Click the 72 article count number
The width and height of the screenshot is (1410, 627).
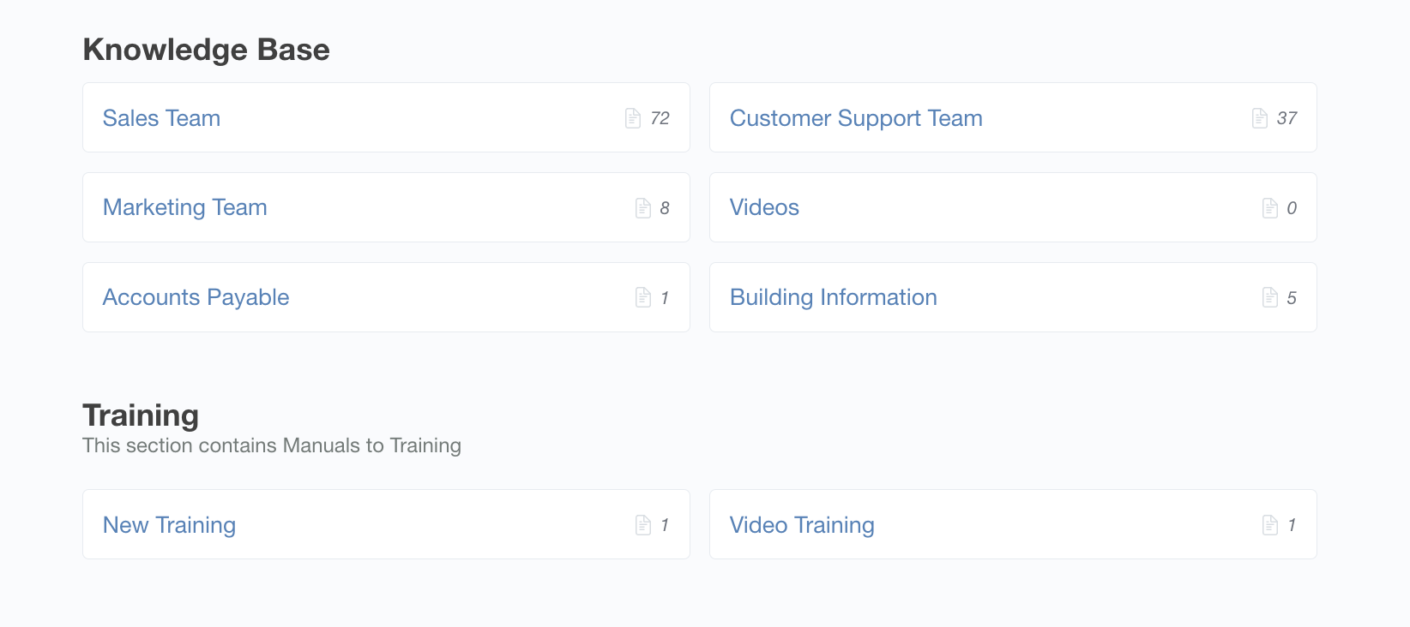point(660,118)
